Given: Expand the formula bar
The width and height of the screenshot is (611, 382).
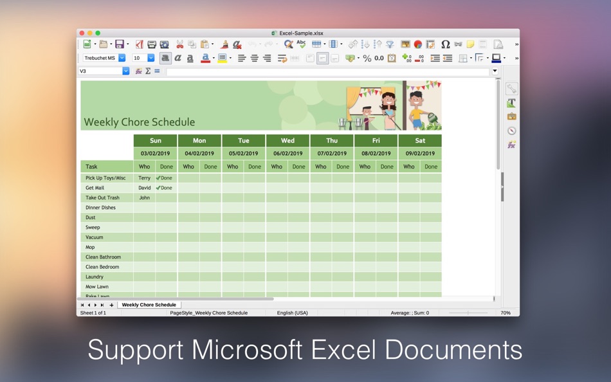Looking at the screenshot, I should coord(495,71).
